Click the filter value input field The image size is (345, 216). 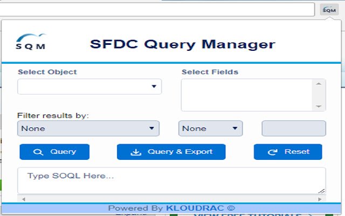point(294,129)
